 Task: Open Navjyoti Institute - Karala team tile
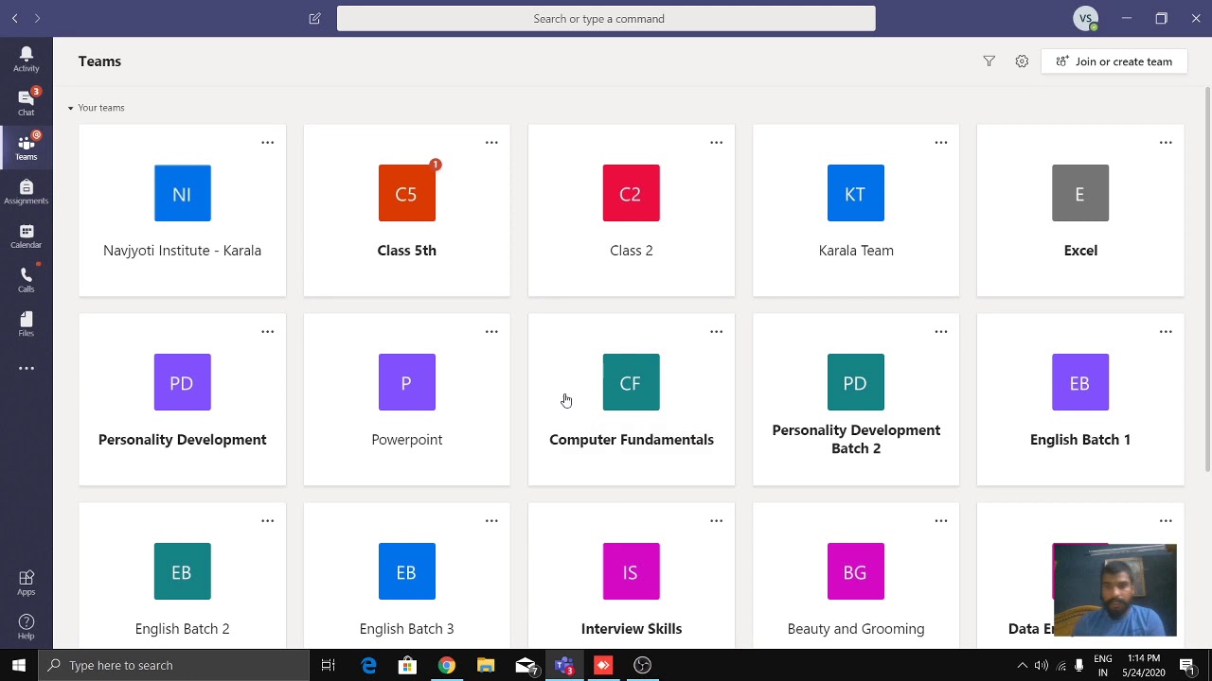[x=182, y=210]
